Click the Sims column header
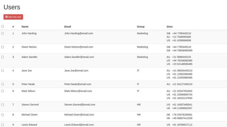The image size is (227, 127). [x=169, y=27]
